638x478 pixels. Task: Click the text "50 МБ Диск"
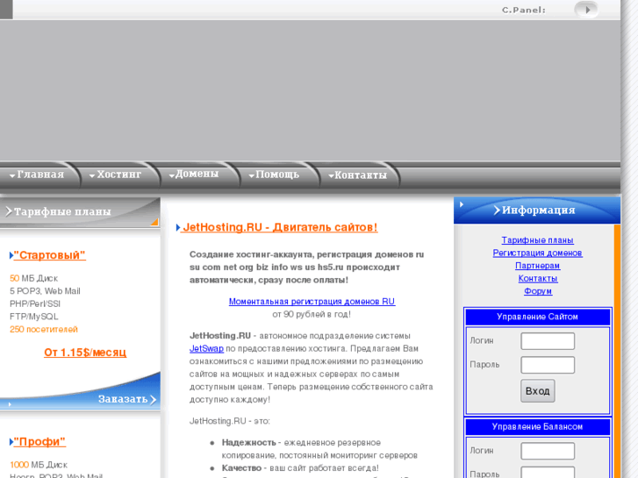[x=33, y=278]
